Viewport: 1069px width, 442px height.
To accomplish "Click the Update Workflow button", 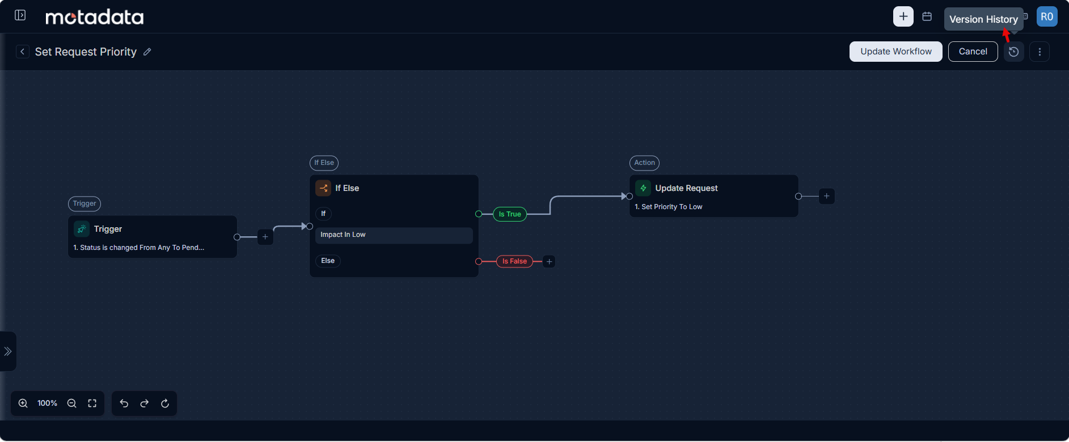I will point(896,52).
